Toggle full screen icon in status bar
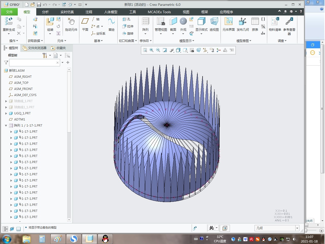 pyautogui.click(x=19, y=229)
